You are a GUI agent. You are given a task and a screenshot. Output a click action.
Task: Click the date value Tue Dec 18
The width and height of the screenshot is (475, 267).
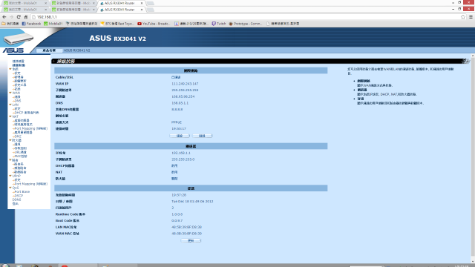(x=192, y=201)
